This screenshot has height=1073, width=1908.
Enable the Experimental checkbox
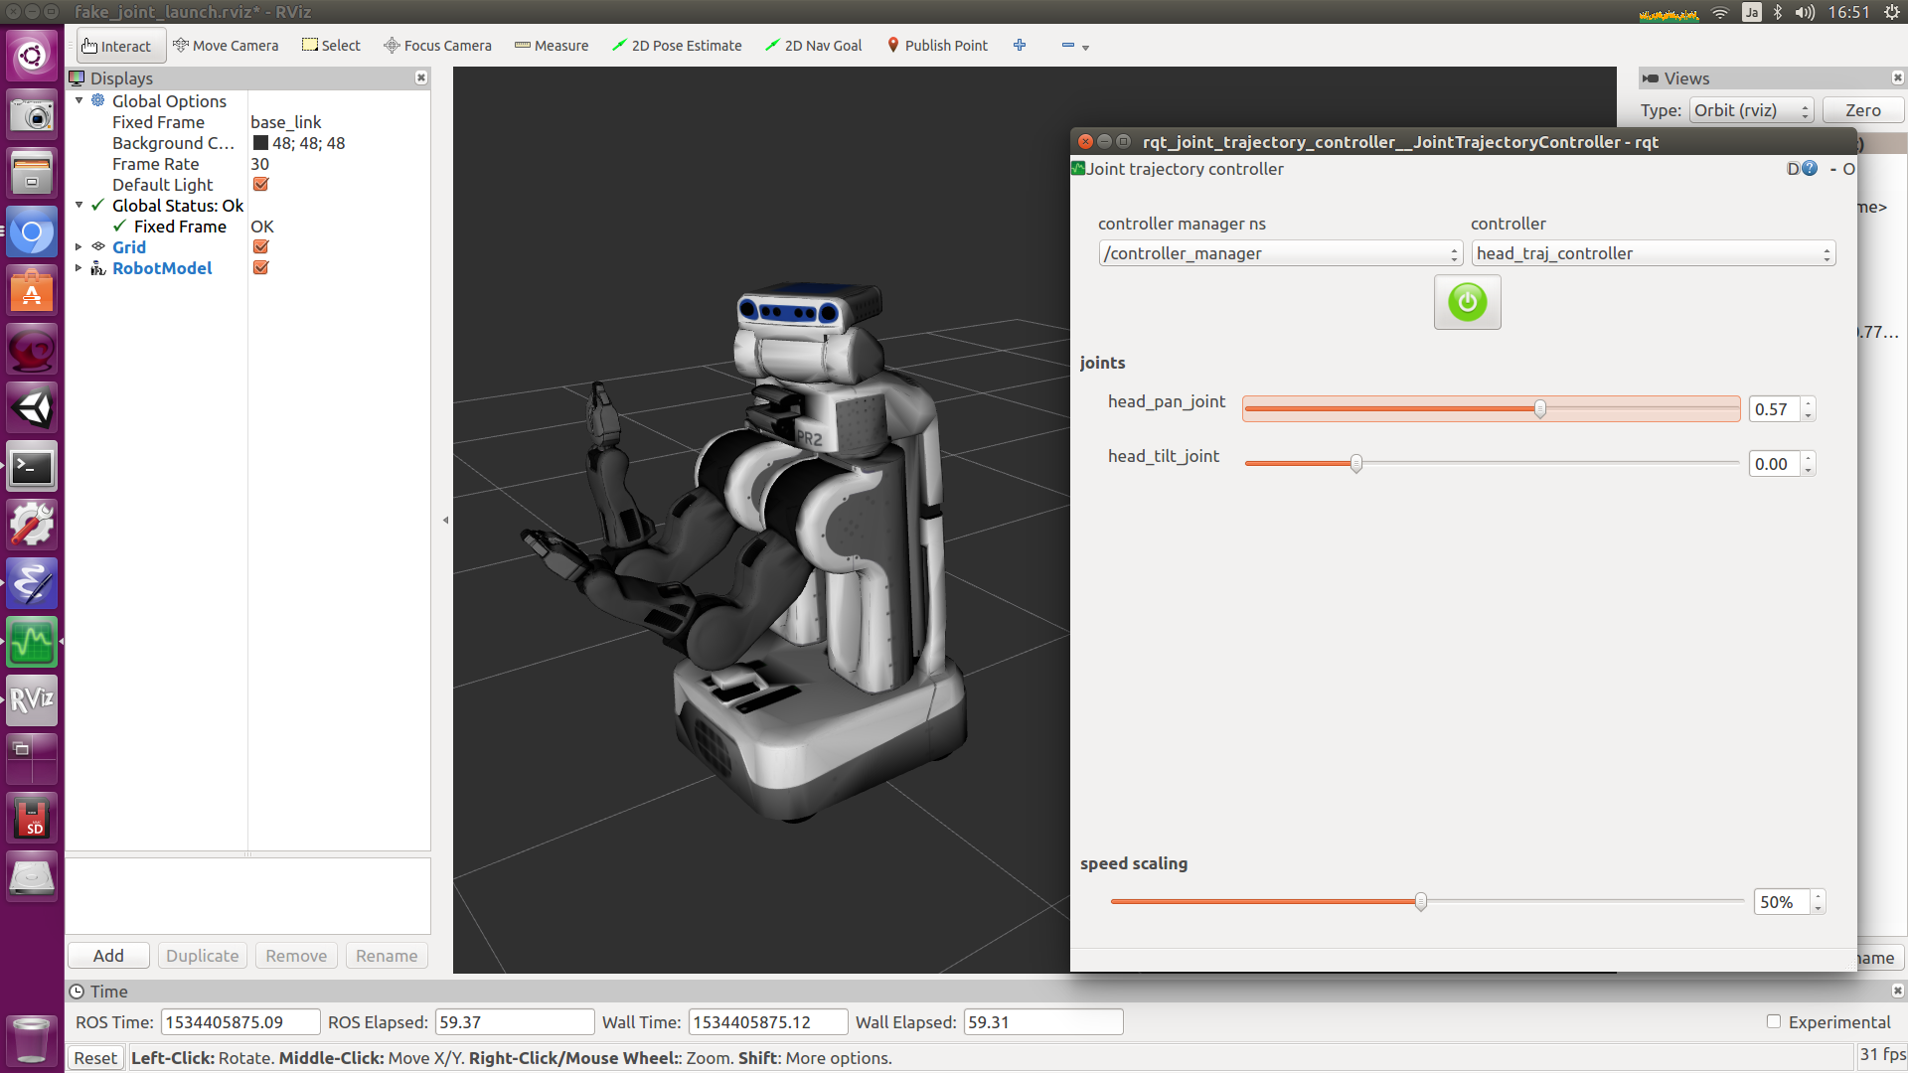(1774, 1021)
